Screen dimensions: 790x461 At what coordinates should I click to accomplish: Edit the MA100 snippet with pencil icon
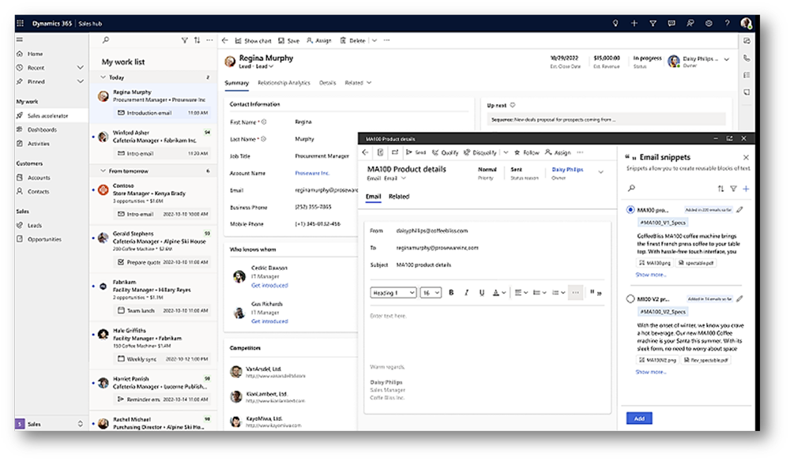tap(739, 210)
